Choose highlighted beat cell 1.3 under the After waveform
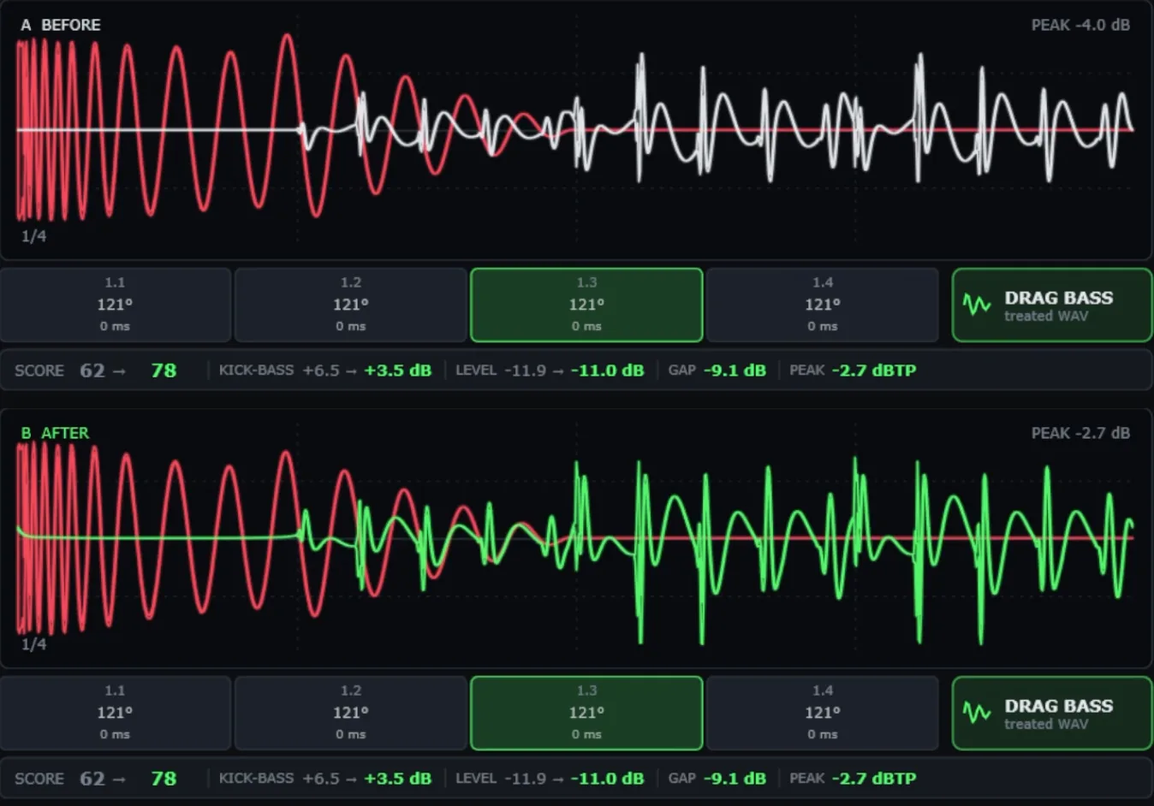 (x=586, y=713)
